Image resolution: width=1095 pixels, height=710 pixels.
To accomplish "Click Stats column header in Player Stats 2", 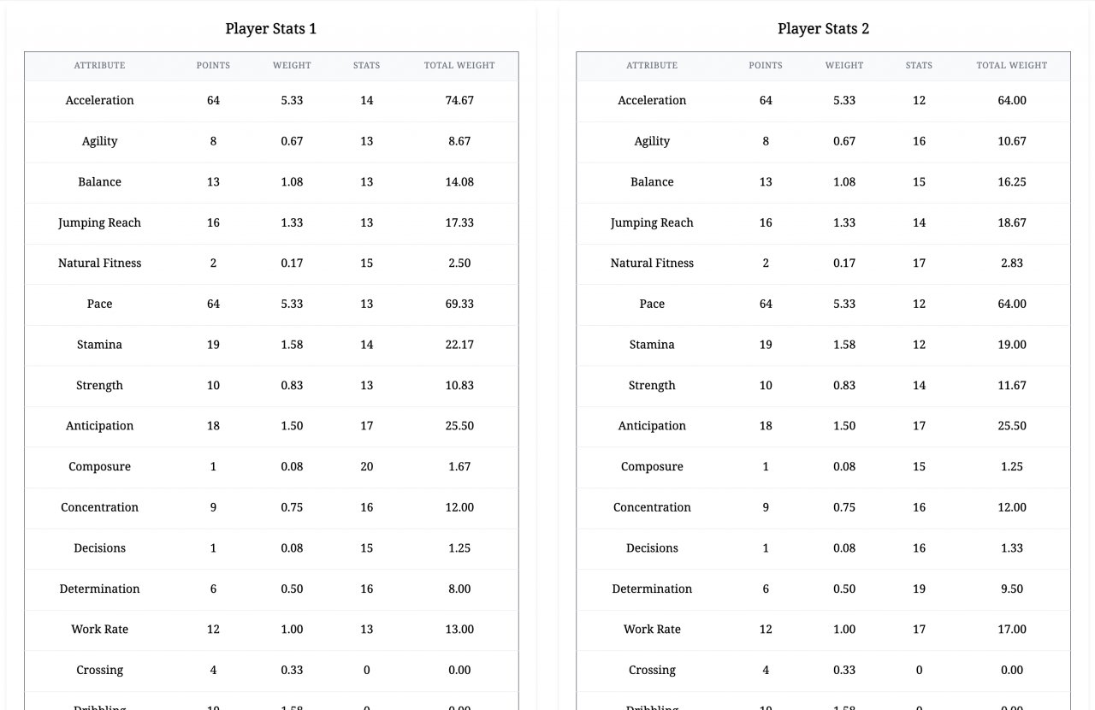I will (919, 65).
